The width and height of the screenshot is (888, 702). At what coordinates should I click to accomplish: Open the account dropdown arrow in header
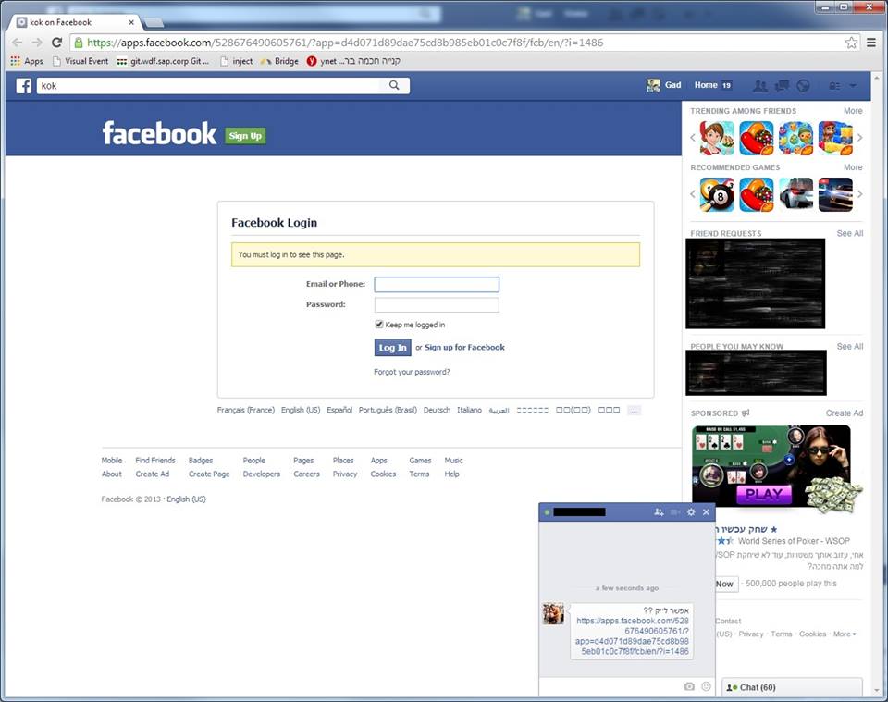click(x=852, y=86)
